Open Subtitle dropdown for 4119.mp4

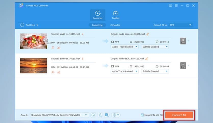(155, 71)
